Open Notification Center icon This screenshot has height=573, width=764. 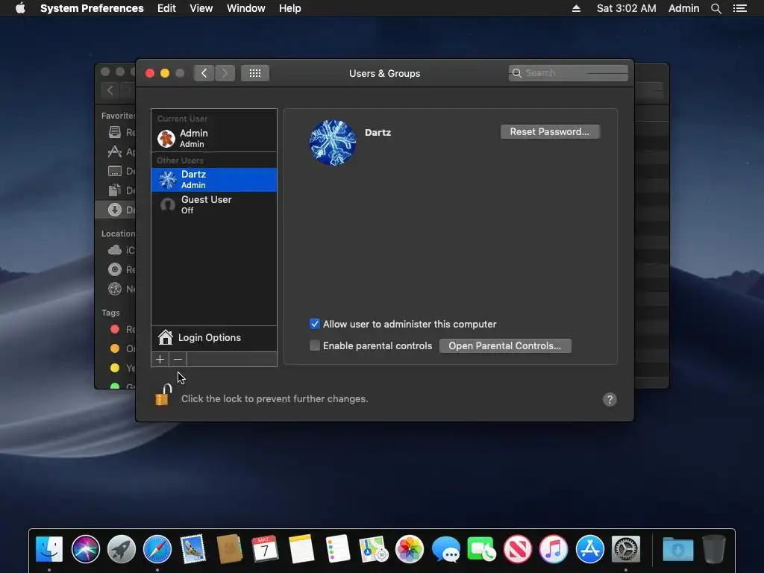point(740,8)
